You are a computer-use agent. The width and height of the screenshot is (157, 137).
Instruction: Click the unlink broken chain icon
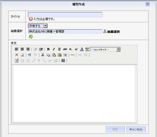[x=86, y=55]
